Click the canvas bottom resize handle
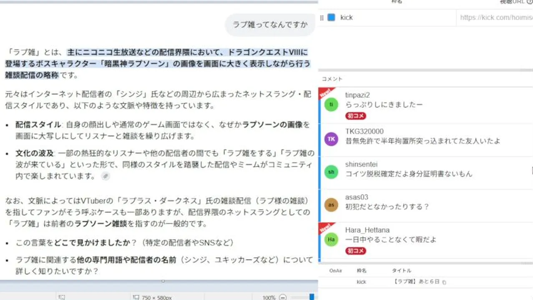 click(x=163, y=281)
